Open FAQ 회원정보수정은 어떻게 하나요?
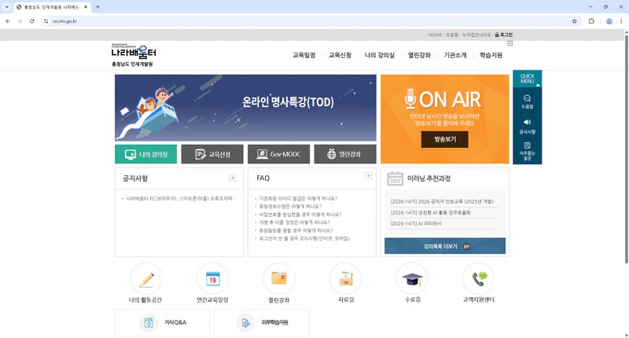The height and width of the screenshot is (338, 629). pos(290,207)
